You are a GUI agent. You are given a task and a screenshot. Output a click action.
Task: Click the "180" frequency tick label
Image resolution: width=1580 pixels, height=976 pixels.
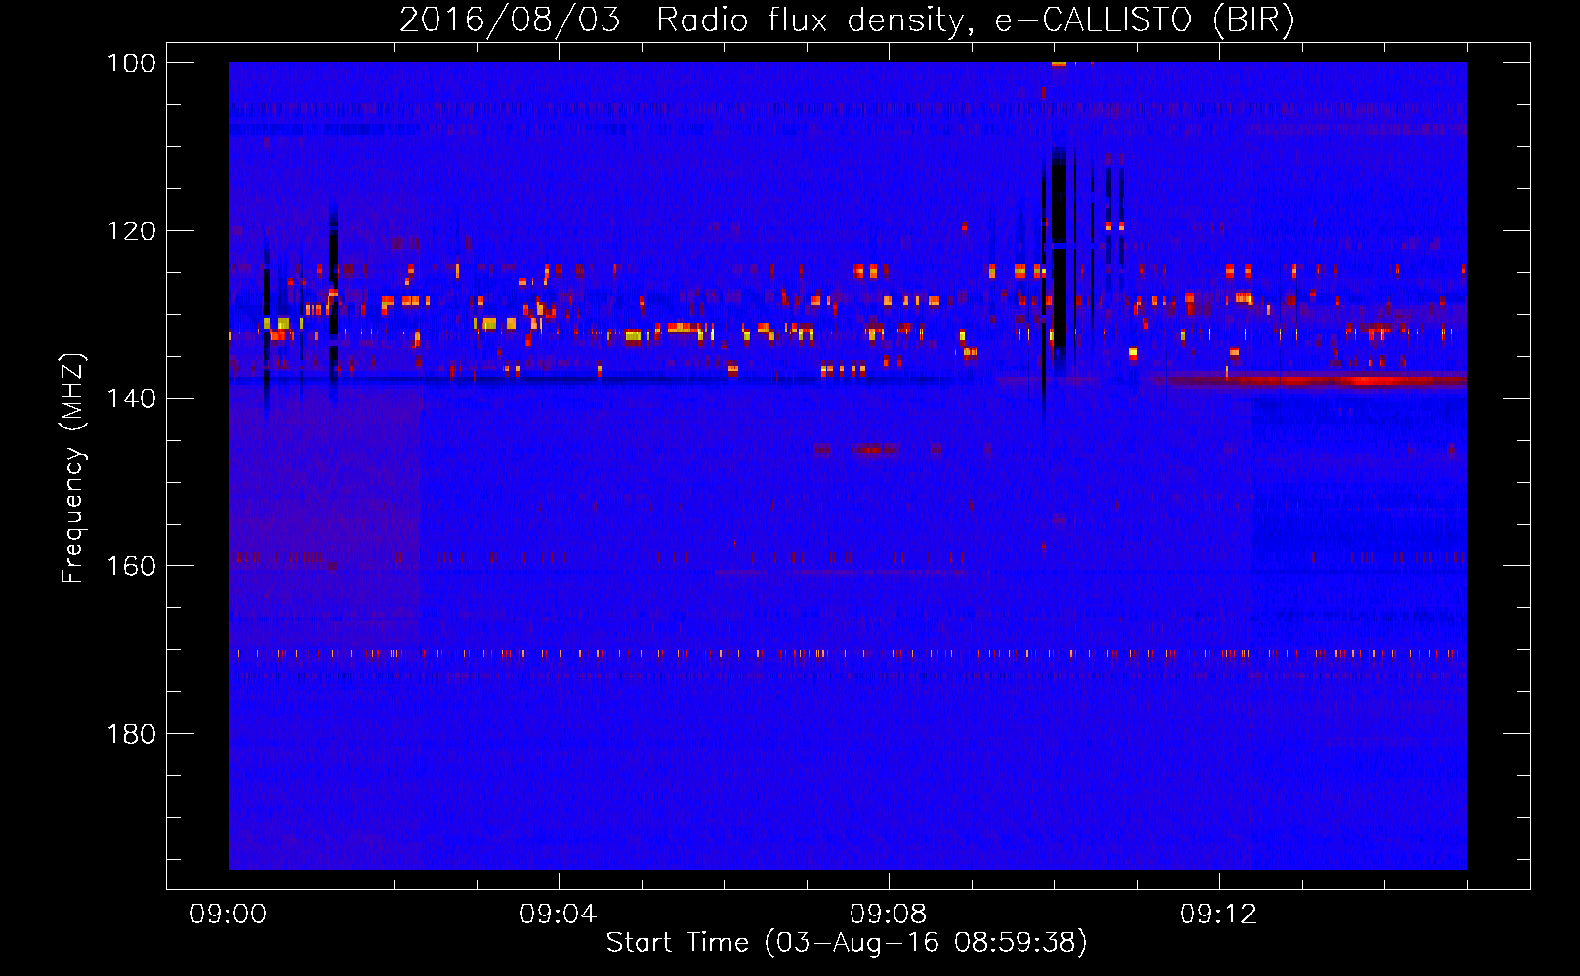131,734
